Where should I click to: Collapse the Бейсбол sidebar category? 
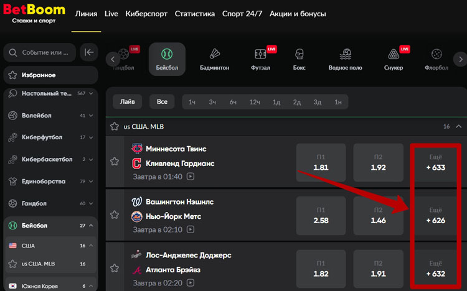pos(91,225)
